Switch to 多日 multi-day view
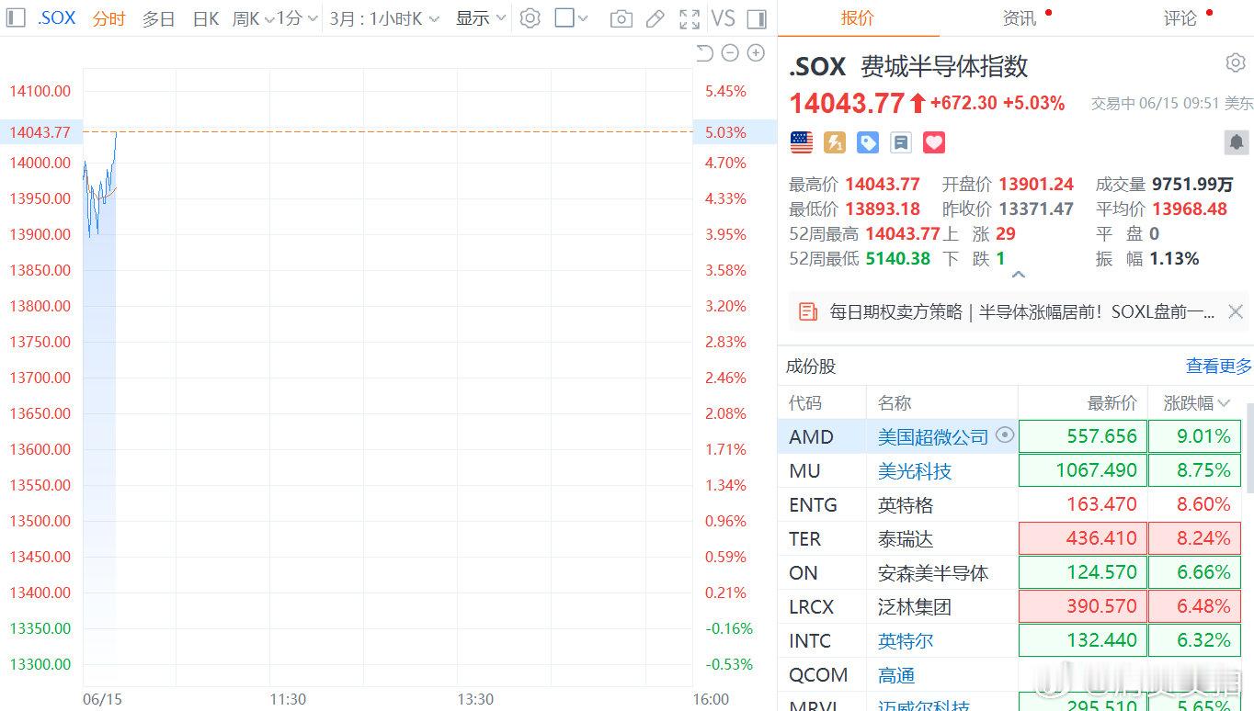1254x711 pixels. [x=158, y=18]
